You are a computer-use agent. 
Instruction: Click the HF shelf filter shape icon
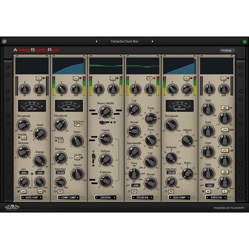point(225,108)
